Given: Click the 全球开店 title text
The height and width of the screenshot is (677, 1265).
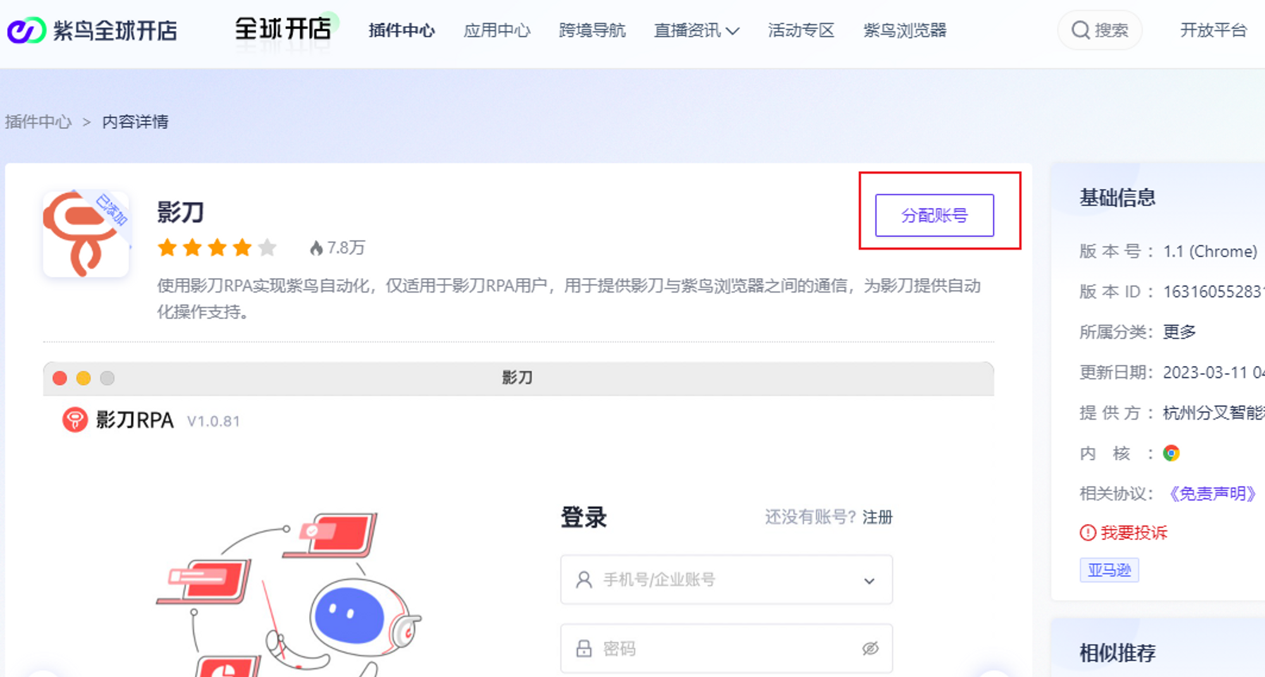Looking at the screenshot, I should 283,29.
